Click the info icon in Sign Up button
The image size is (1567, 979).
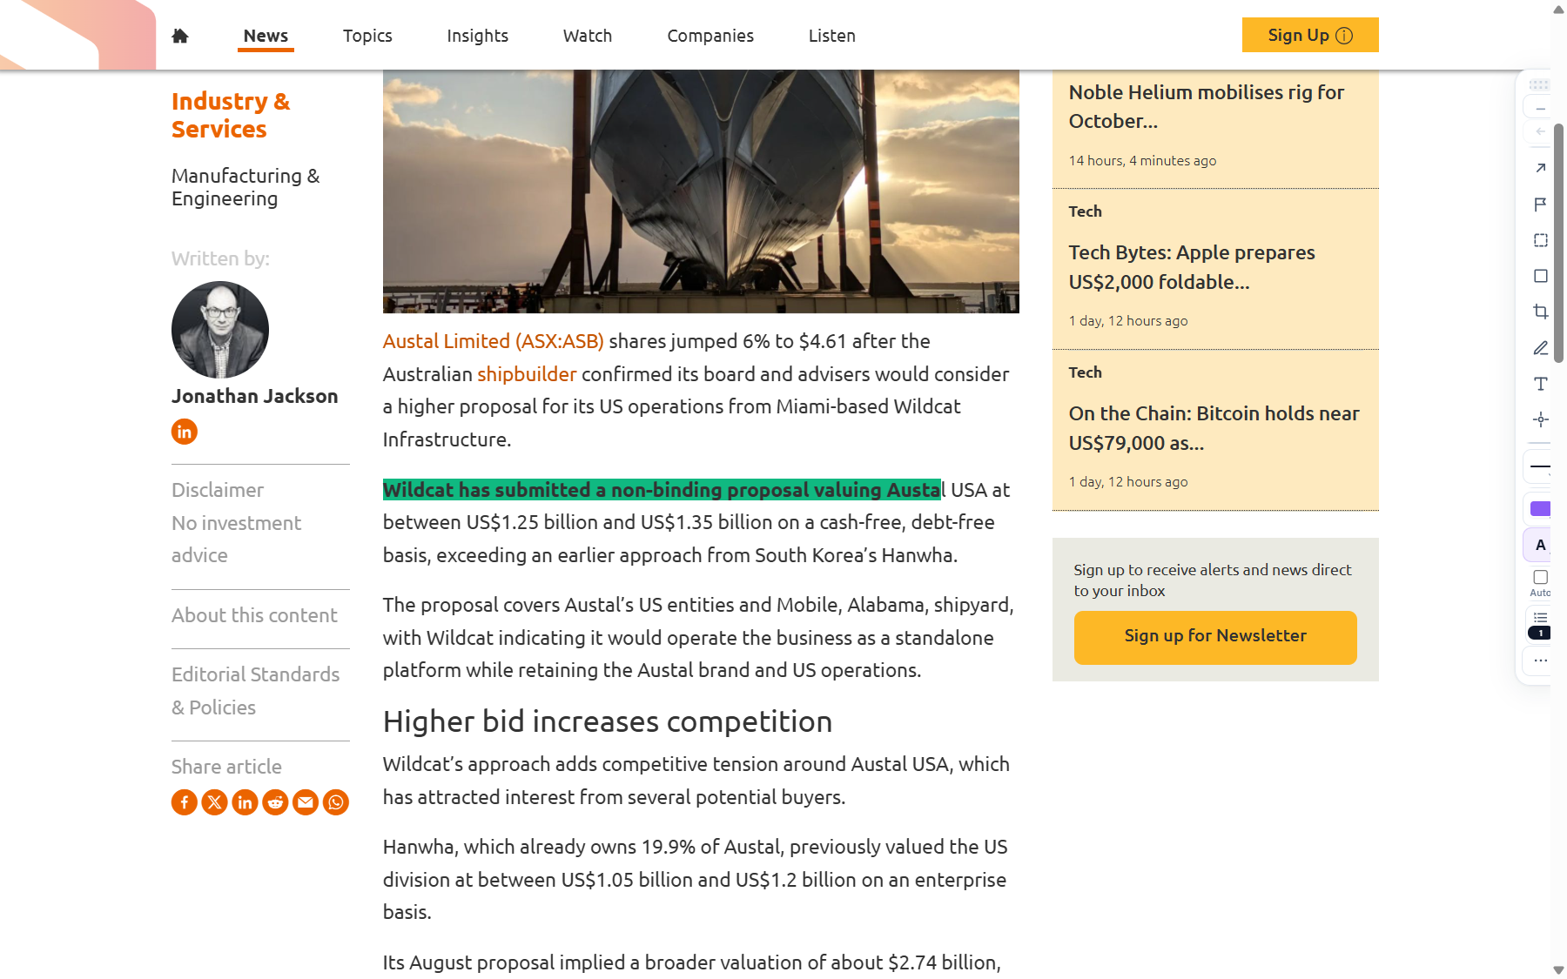(1344, 36)
